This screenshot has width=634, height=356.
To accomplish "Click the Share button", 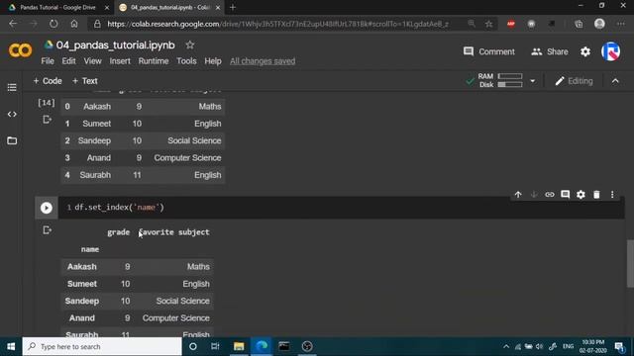I will coord(550,51).
